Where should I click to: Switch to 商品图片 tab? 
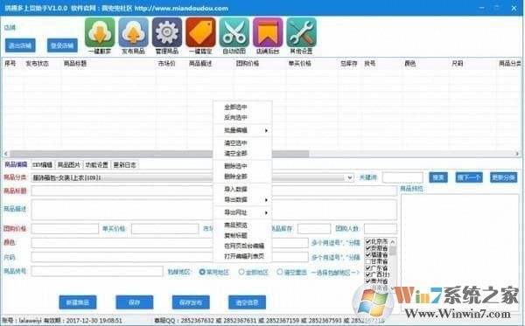click(69, 165)
